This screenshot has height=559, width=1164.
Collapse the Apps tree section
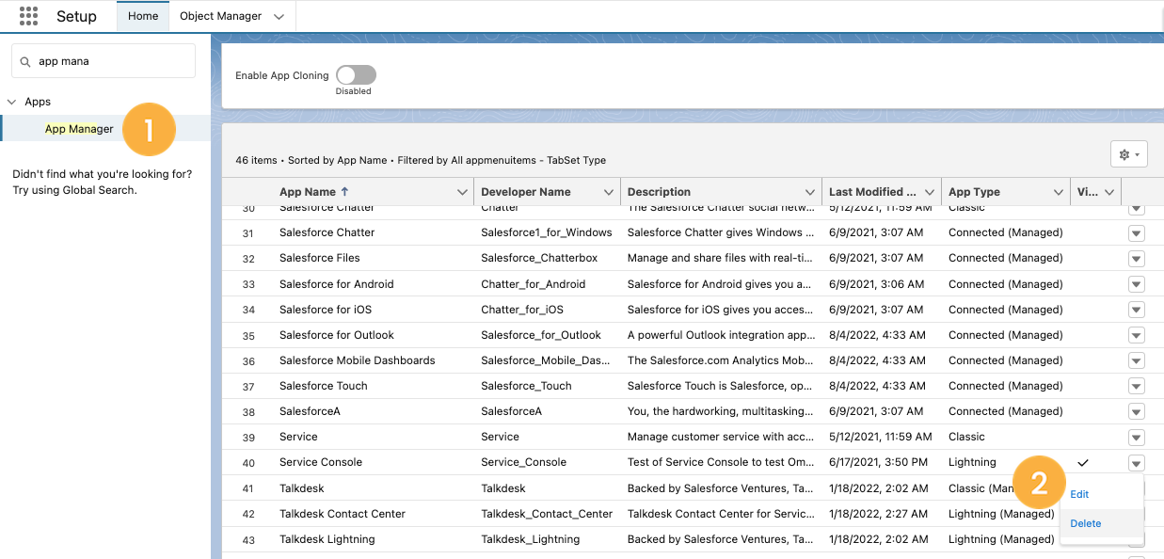pos(11,102)
